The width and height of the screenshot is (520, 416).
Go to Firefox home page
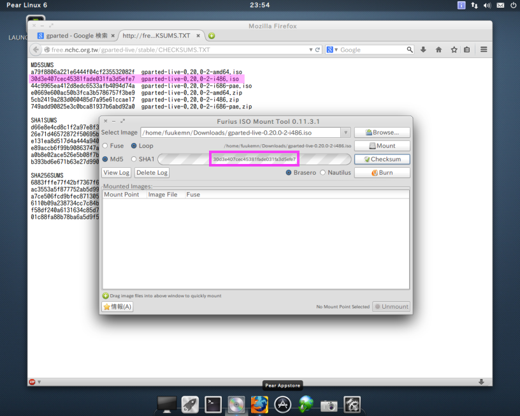[438, 50]
